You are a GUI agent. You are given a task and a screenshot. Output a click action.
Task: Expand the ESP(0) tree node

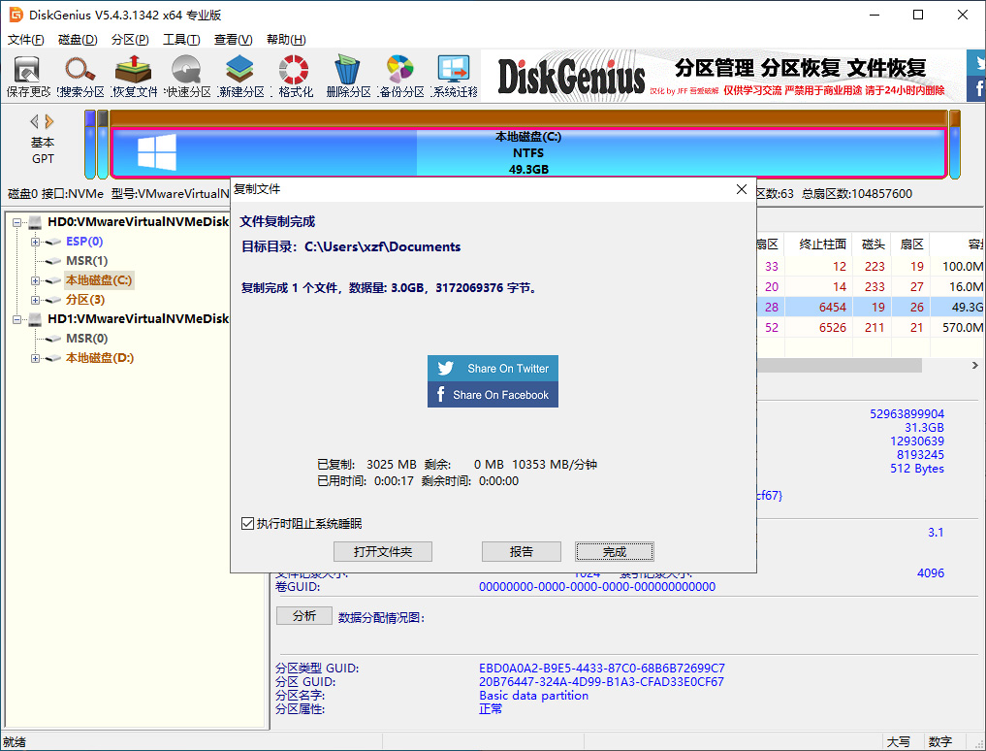(x=35, y=242)
